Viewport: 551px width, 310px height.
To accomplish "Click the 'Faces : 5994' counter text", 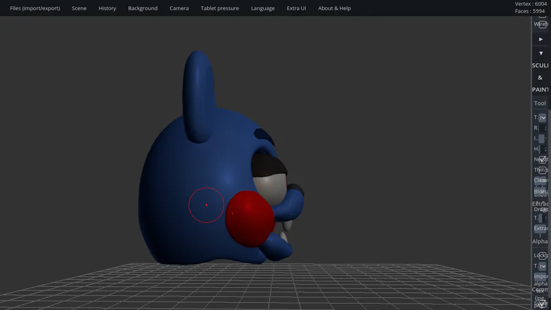I will [x=530, y=11].
